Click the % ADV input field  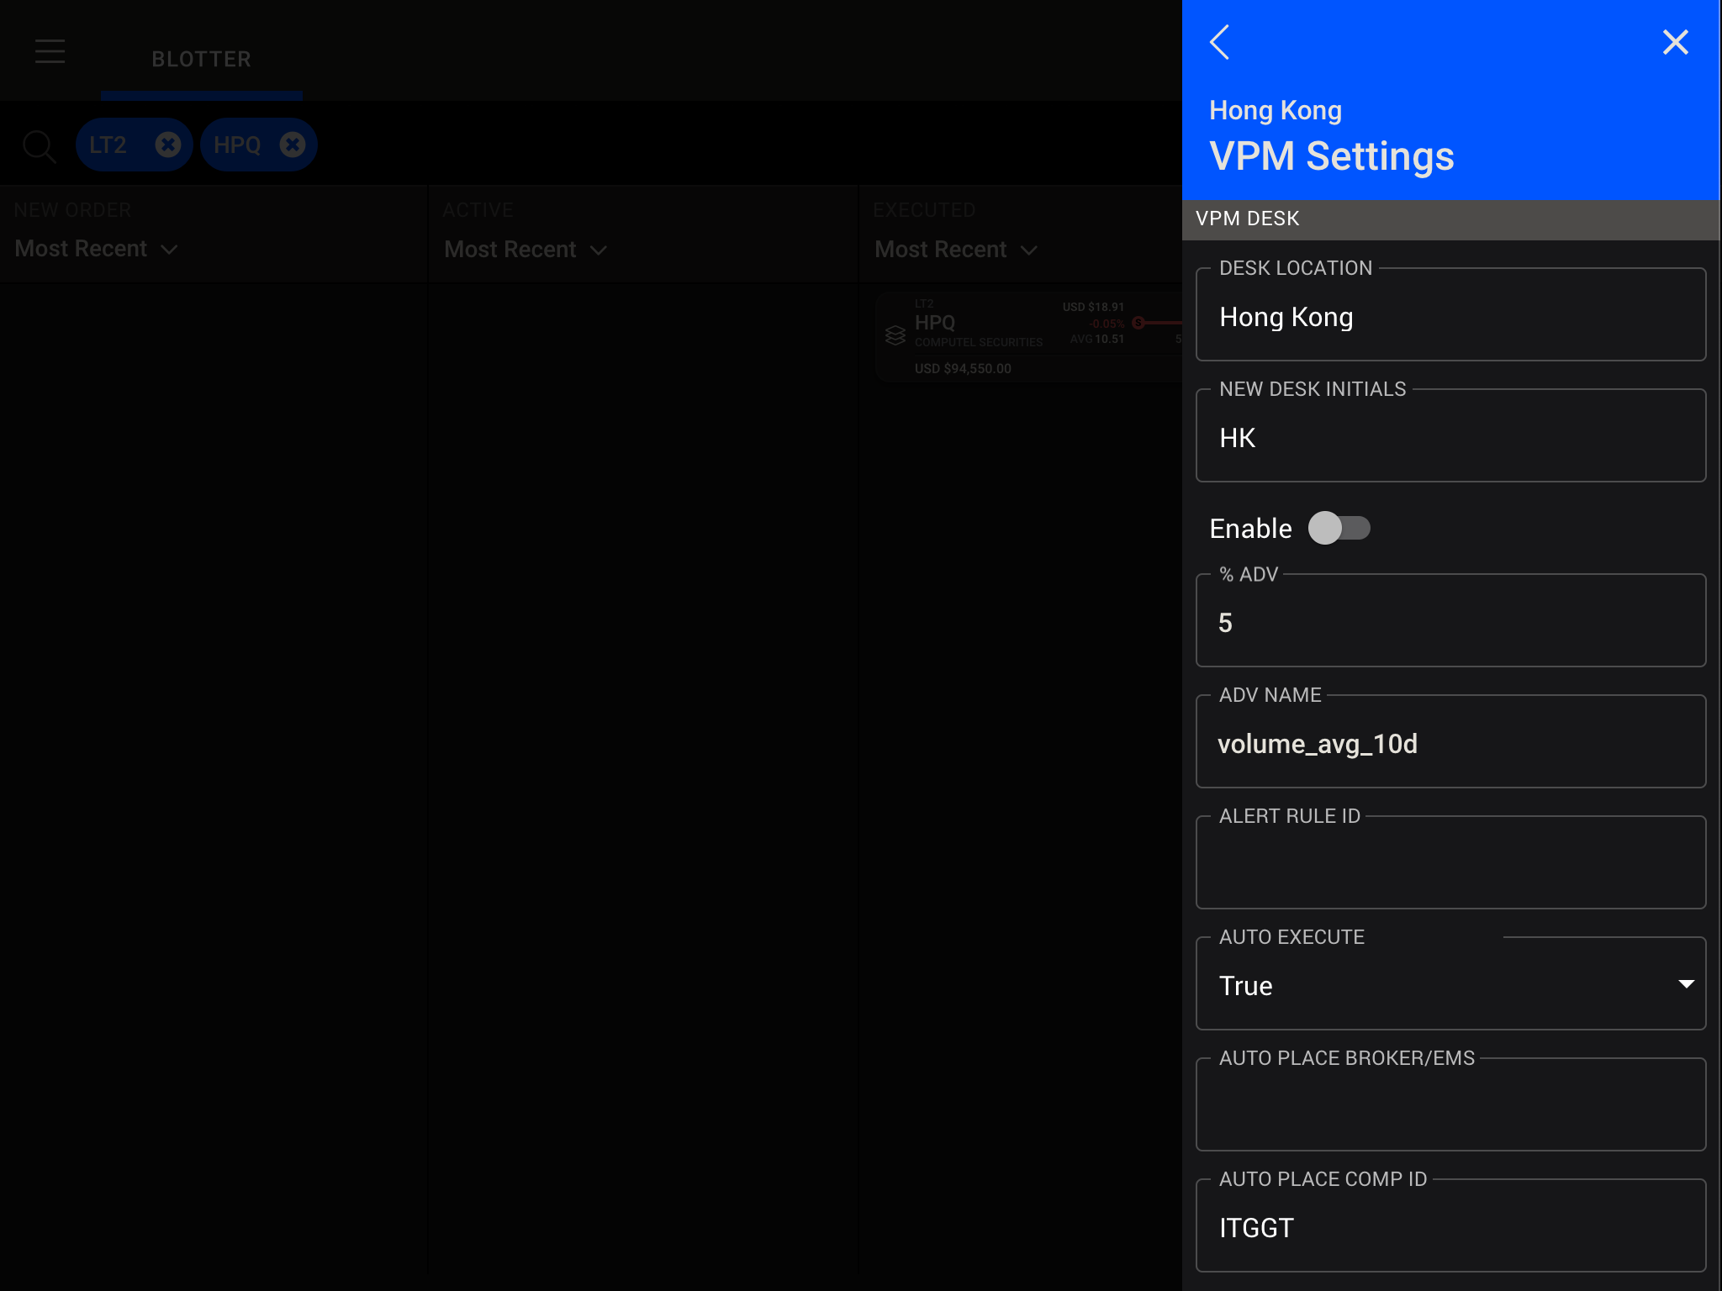click(1450, 624)
